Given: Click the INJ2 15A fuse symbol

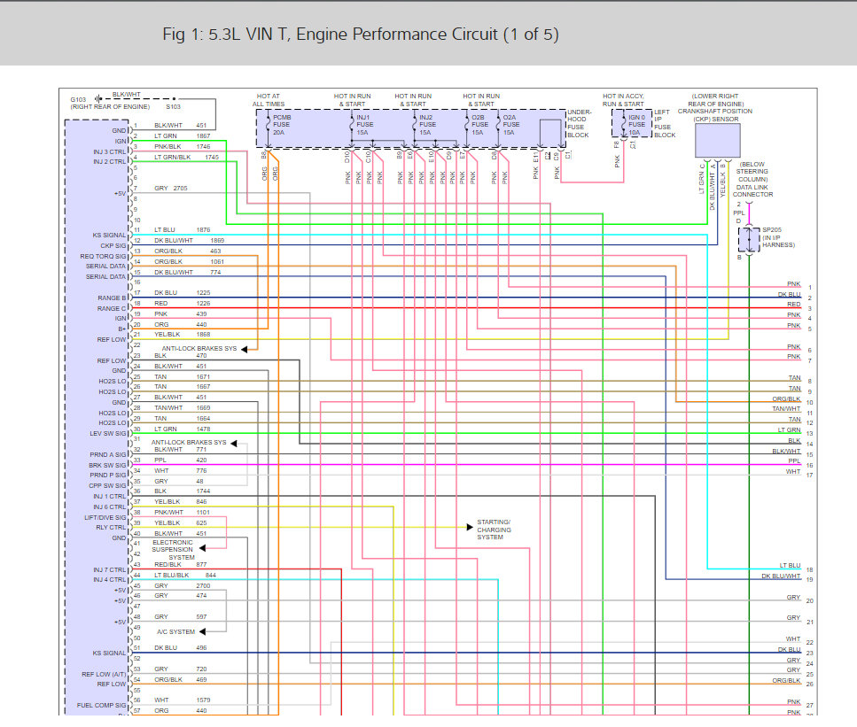Looking at the screenshot, I should (415, 126).
